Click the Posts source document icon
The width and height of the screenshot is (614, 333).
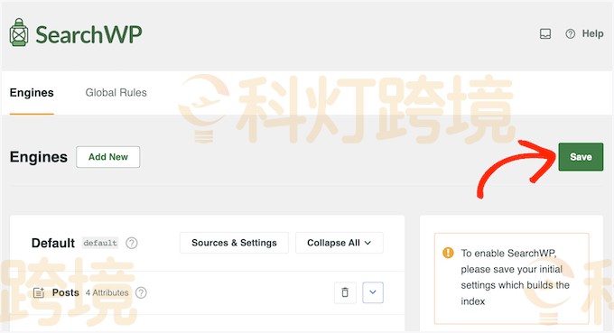point(38,292)
